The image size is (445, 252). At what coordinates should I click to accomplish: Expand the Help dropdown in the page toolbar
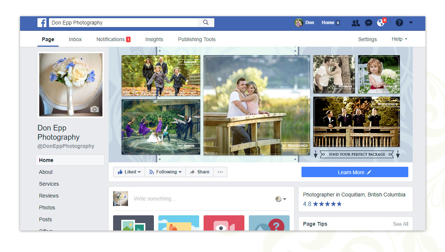click(399, 39)
